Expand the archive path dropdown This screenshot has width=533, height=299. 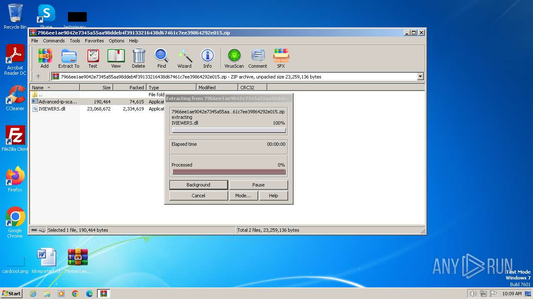click(420, 76)
